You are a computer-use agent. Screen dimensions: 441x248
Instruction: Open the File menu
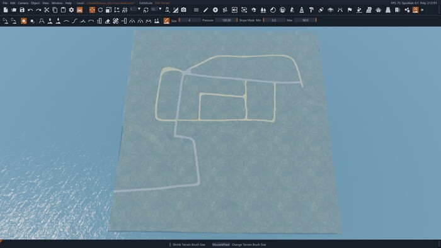tap(5, 3)
